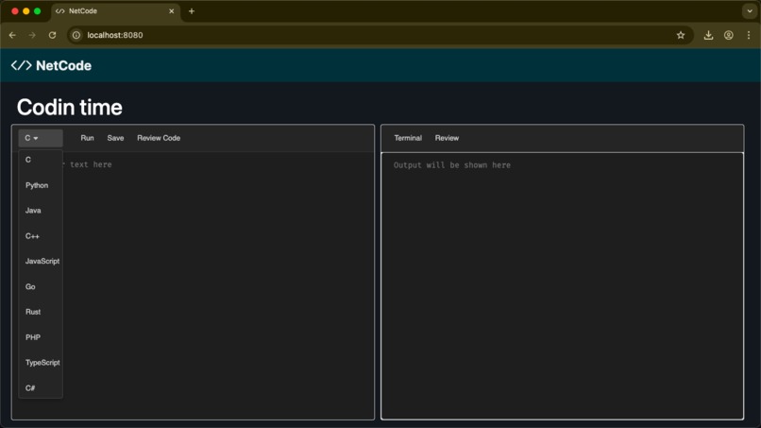Reload the localhost page
The image size is (761, 428).
pos(53,35)
